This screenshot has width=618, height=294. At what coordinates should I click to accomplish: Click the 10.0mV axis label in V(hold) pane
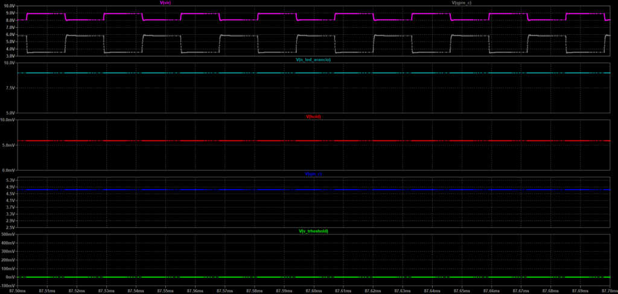click(x=8, y=119)
